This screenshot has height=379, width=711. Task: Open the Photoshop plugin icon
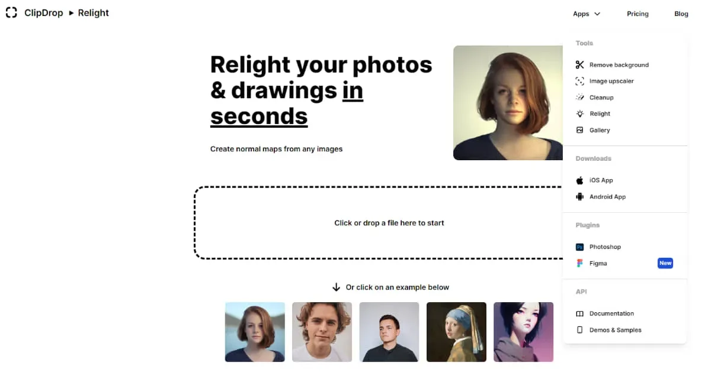(579, 247)
